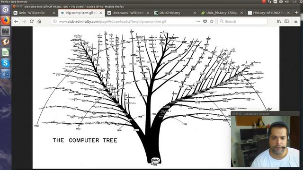Screen dimensions: 303x170
Task: Open the Library view icon
Action: click(x=279, y=21)
